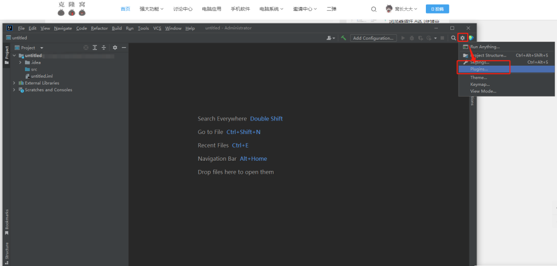Expand the External Libraries node
The height and width of the screenshot is (266, 557).
point(14,83)
